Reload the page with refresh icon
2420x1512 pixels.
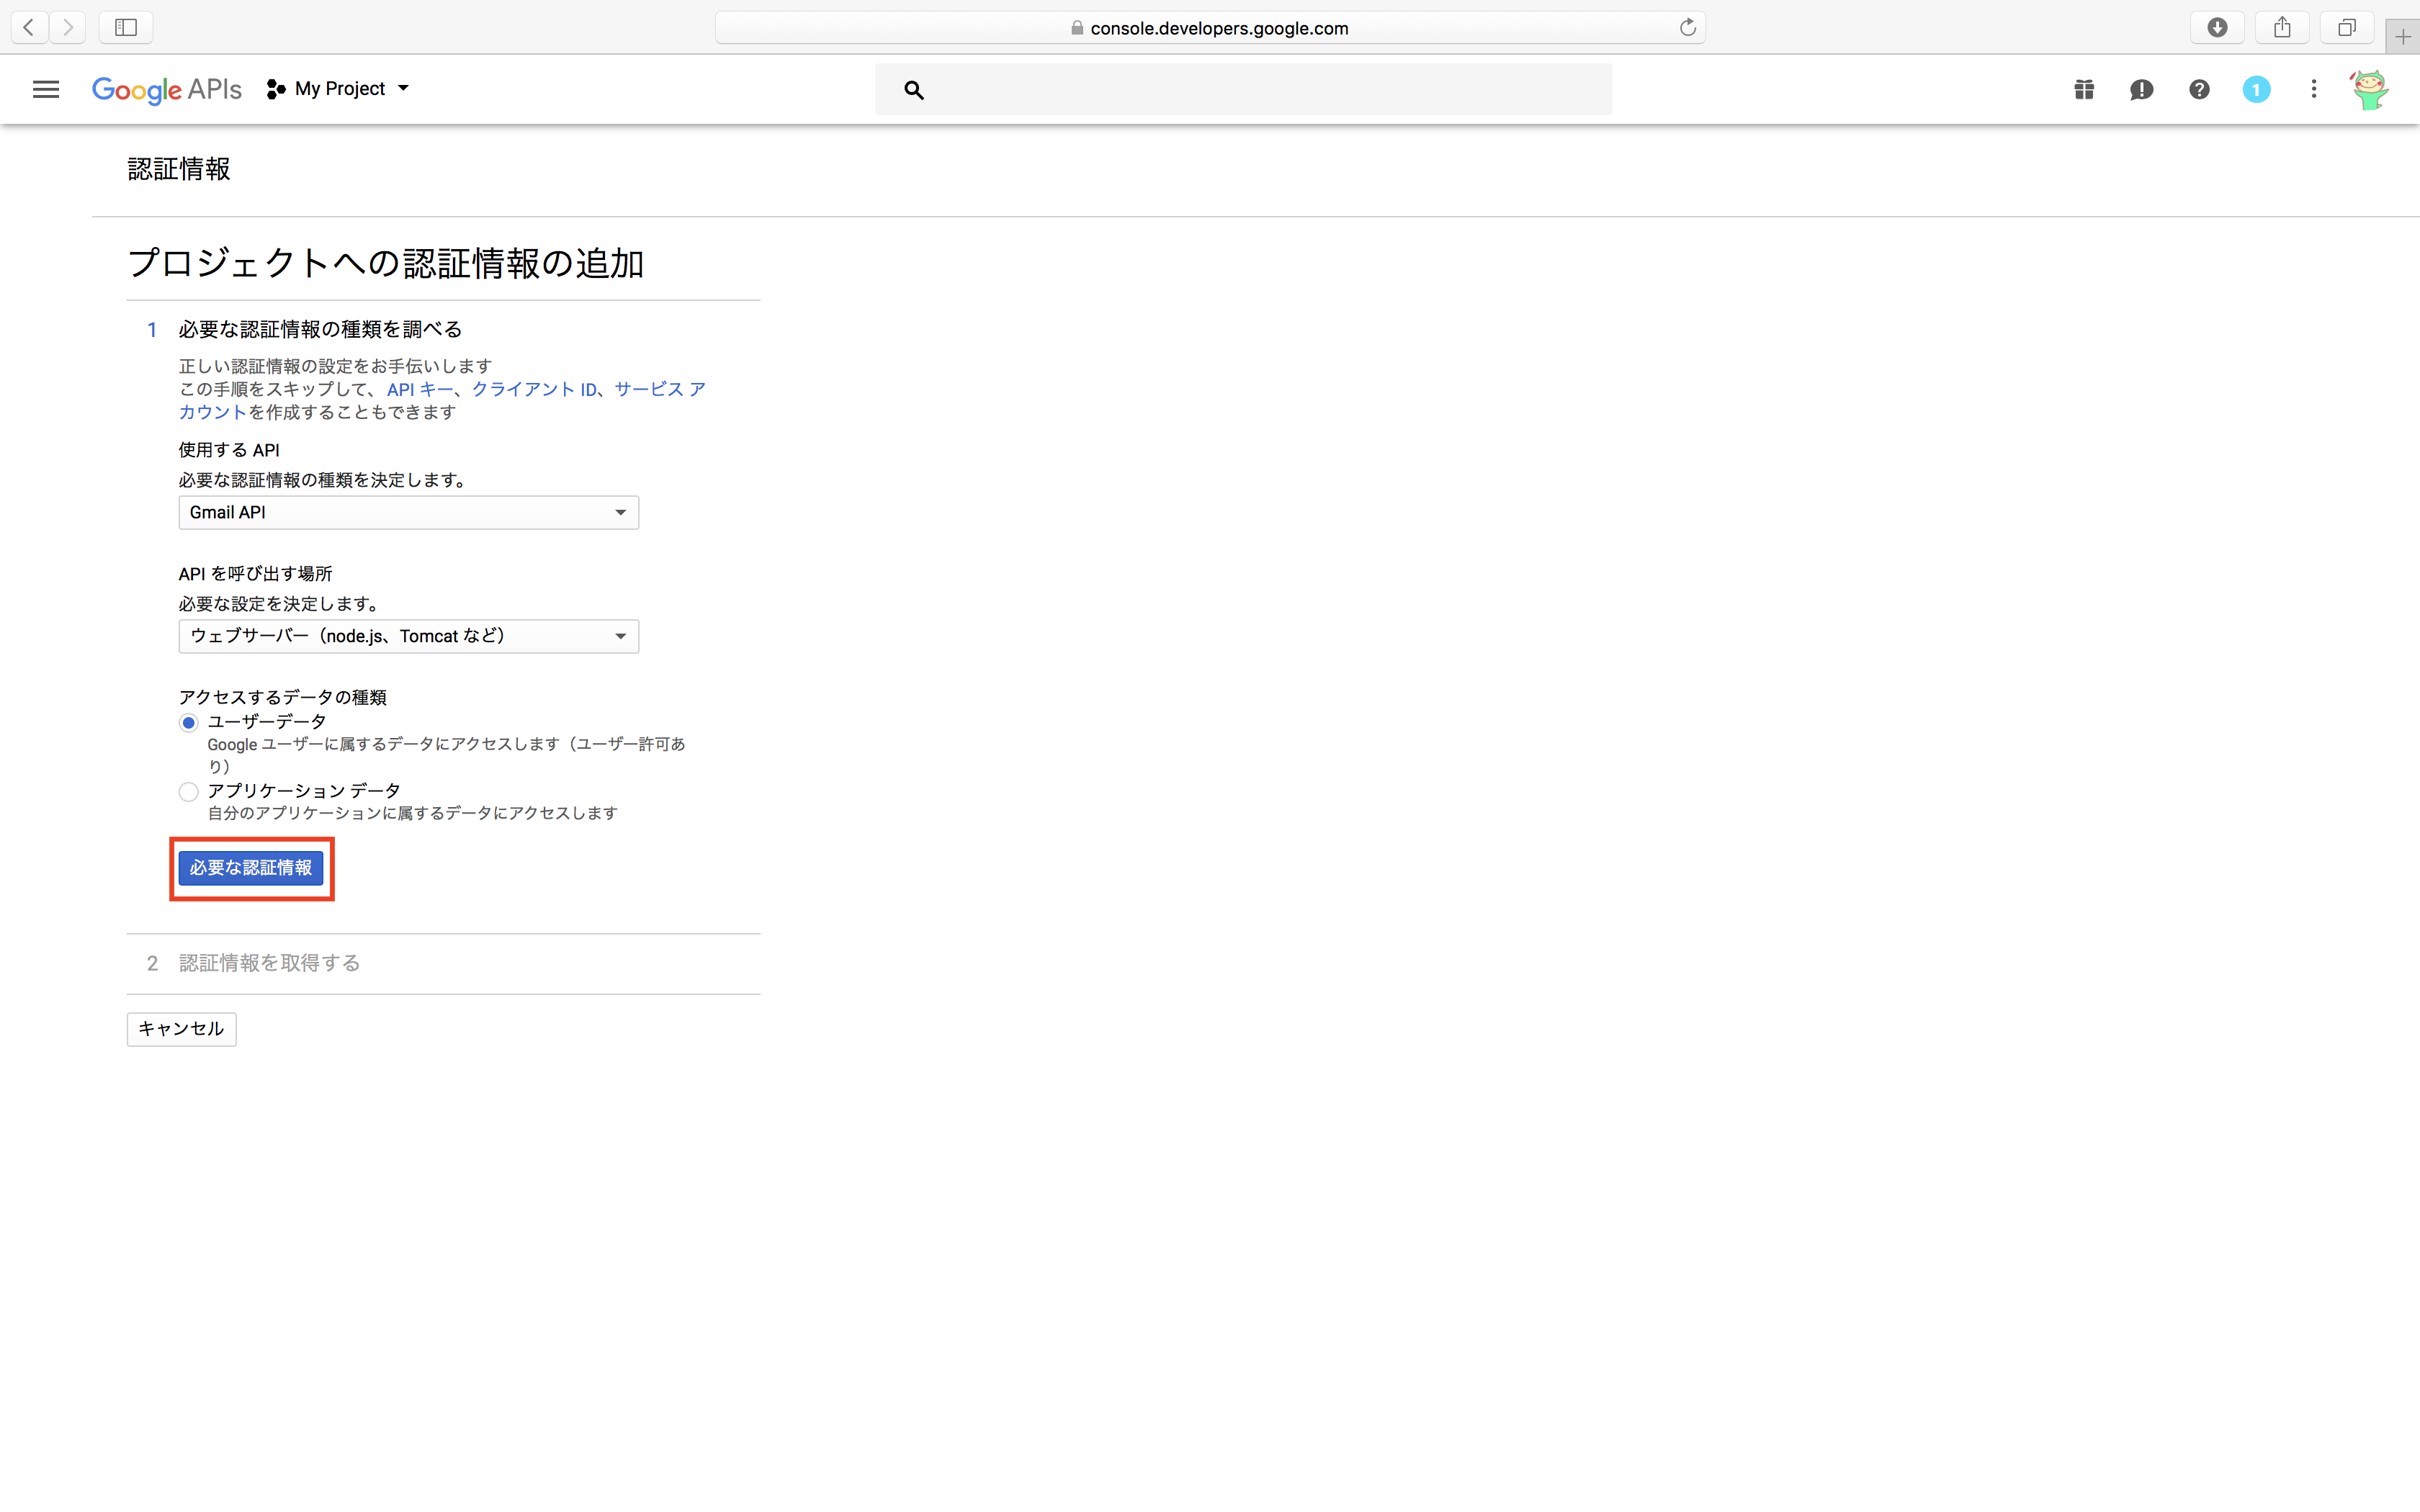tap(1688, 27)
